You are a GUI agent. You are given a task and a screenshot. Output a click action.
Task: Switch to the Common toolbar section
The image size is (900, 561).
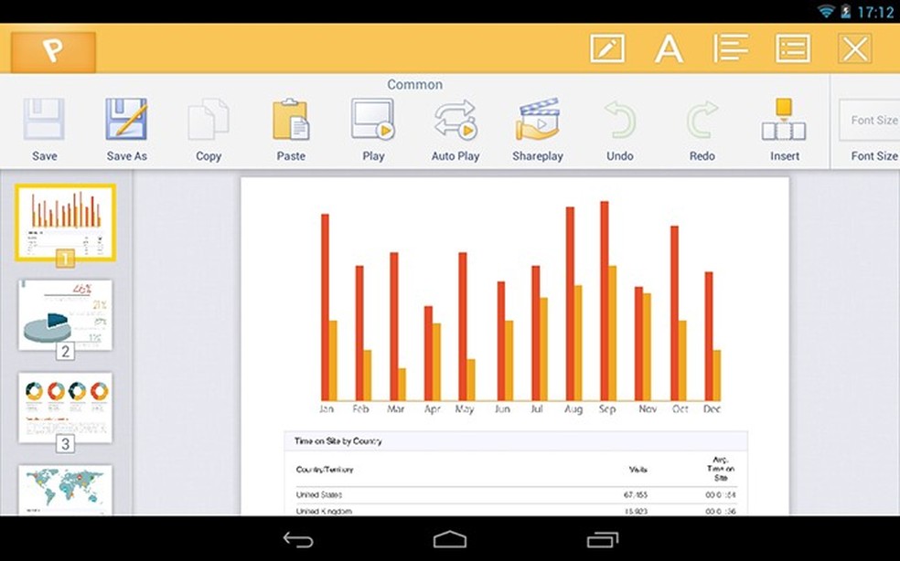414,84
